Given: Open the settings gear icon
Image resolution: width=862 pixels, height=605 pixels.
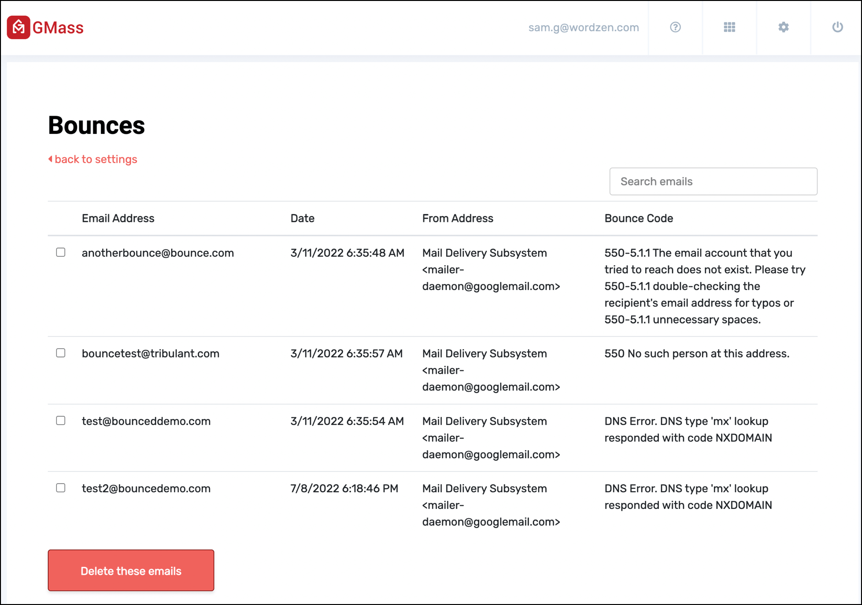Looking at the screenshot, I should [784, 27].
